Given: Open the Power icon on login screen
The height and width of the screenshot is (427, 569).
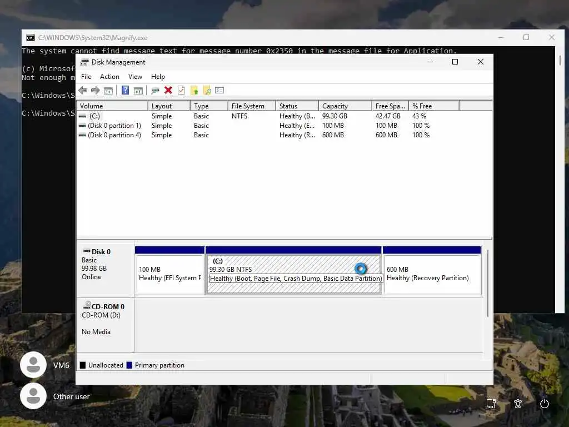Looking at the screenshot, I should [x=545, y=404].
